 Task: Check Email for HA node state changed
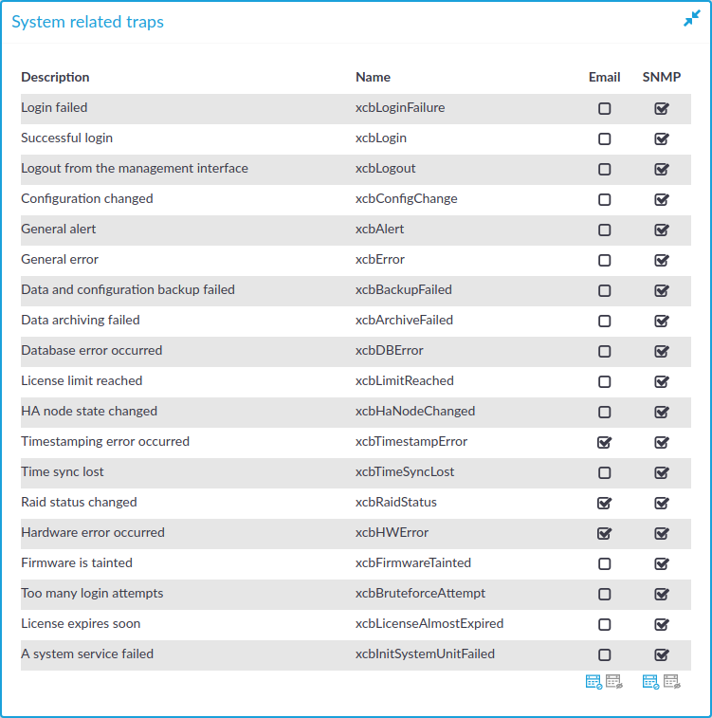[605, 413]
